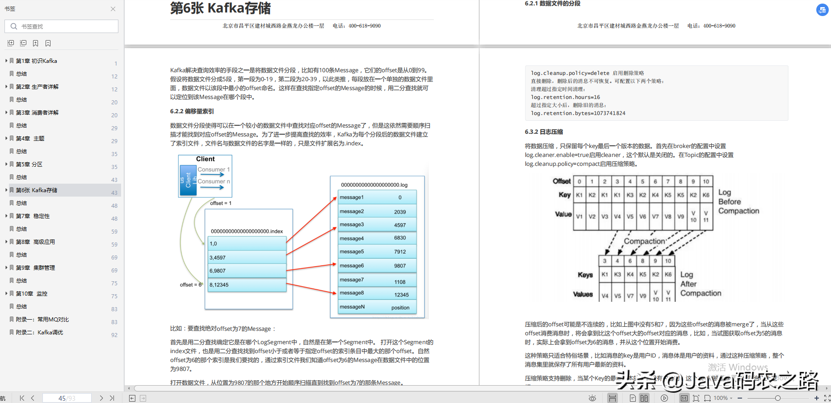Click the add bookmark icon
Screen dimensions: 831x403
[35, 43]
